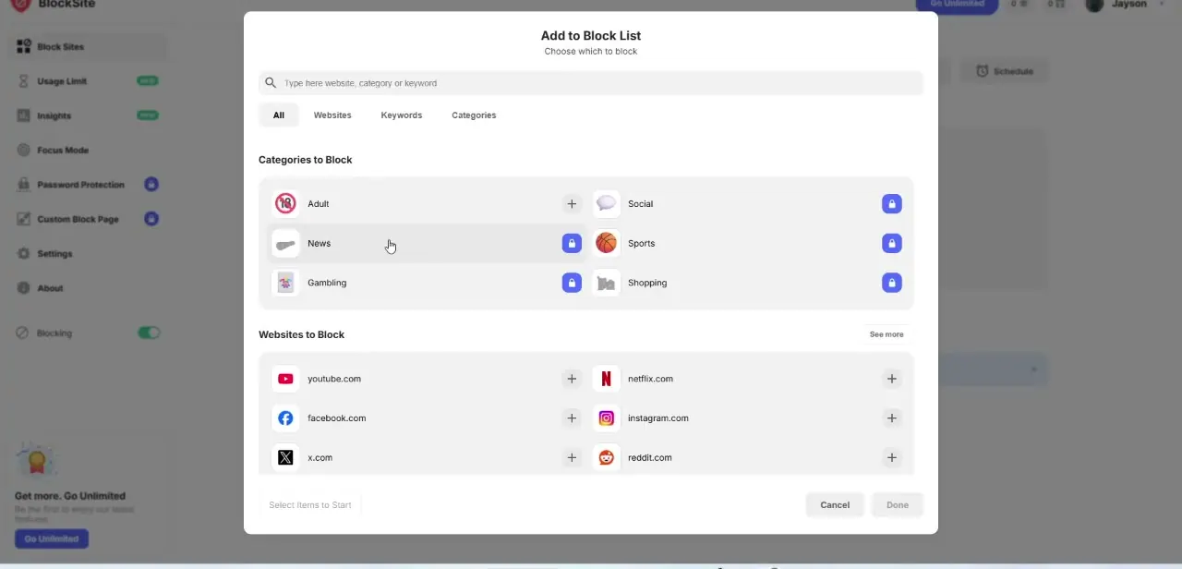The width and height of the screenshot is (1182, 569).
Task: Click See more for websites
Action: [886, 334]
